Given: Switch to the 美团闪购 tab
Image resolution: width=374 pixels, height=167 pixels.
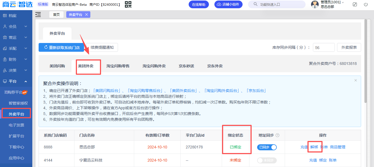Looking at the screenshot, I should point(57,66).
